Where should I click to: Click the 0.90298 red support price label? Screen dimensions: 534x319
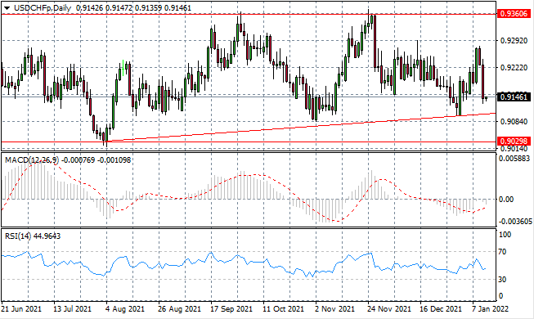click(x=514, y=141)
